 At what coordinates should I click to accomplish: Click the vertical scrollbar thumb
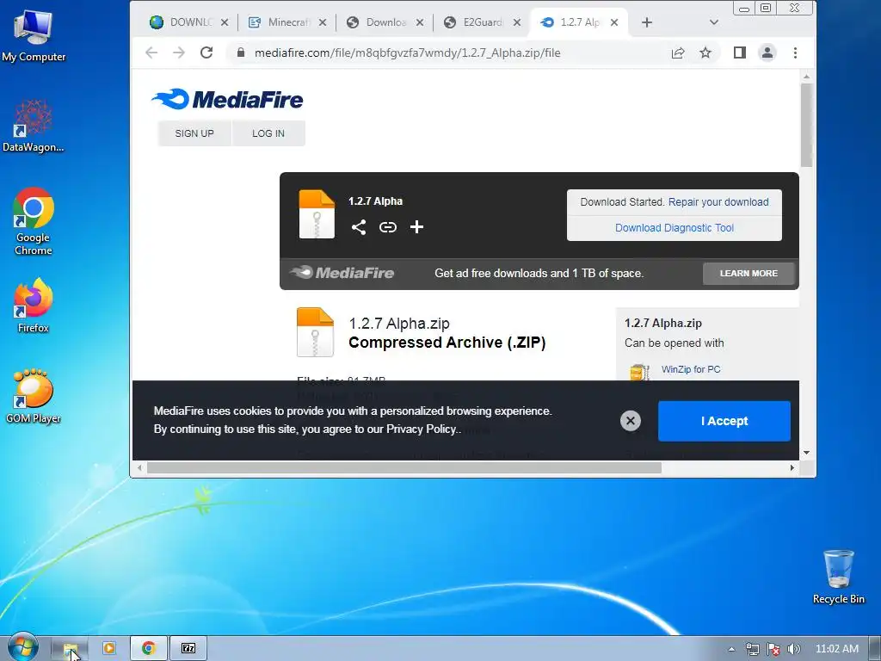pyautogui.click(x=807, y=125)
